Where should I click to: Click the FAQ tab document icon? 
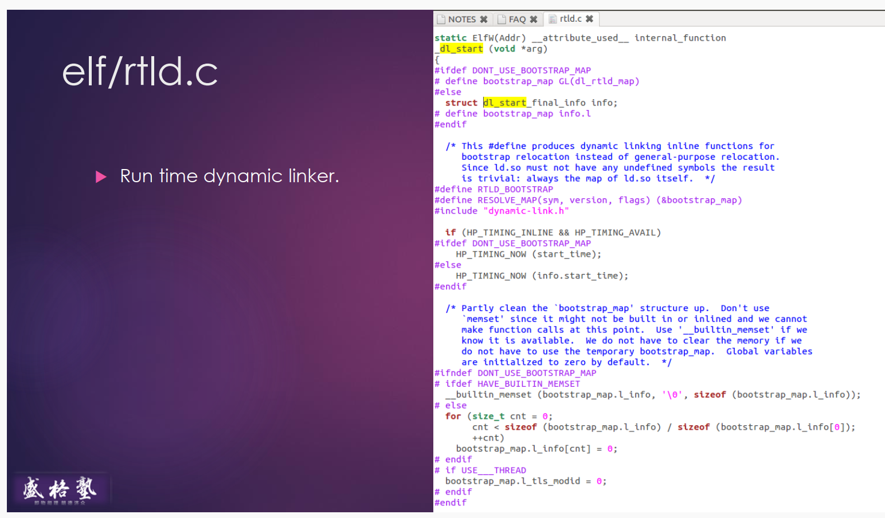[x=502, y=19]
